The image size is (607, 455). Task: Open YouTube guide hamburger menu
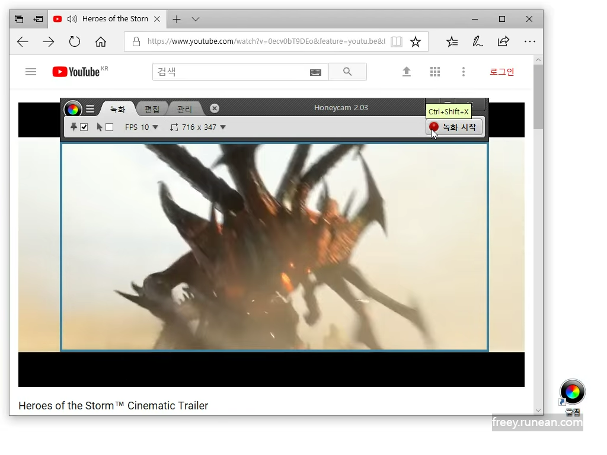tap(31, 72)
